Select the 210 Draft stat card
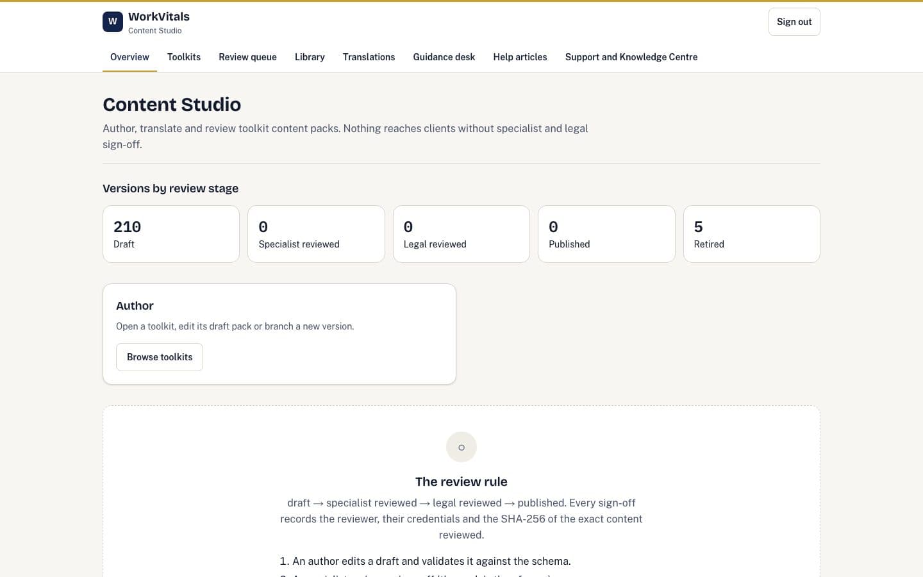923x577 pixels. [x=171, y=234]
